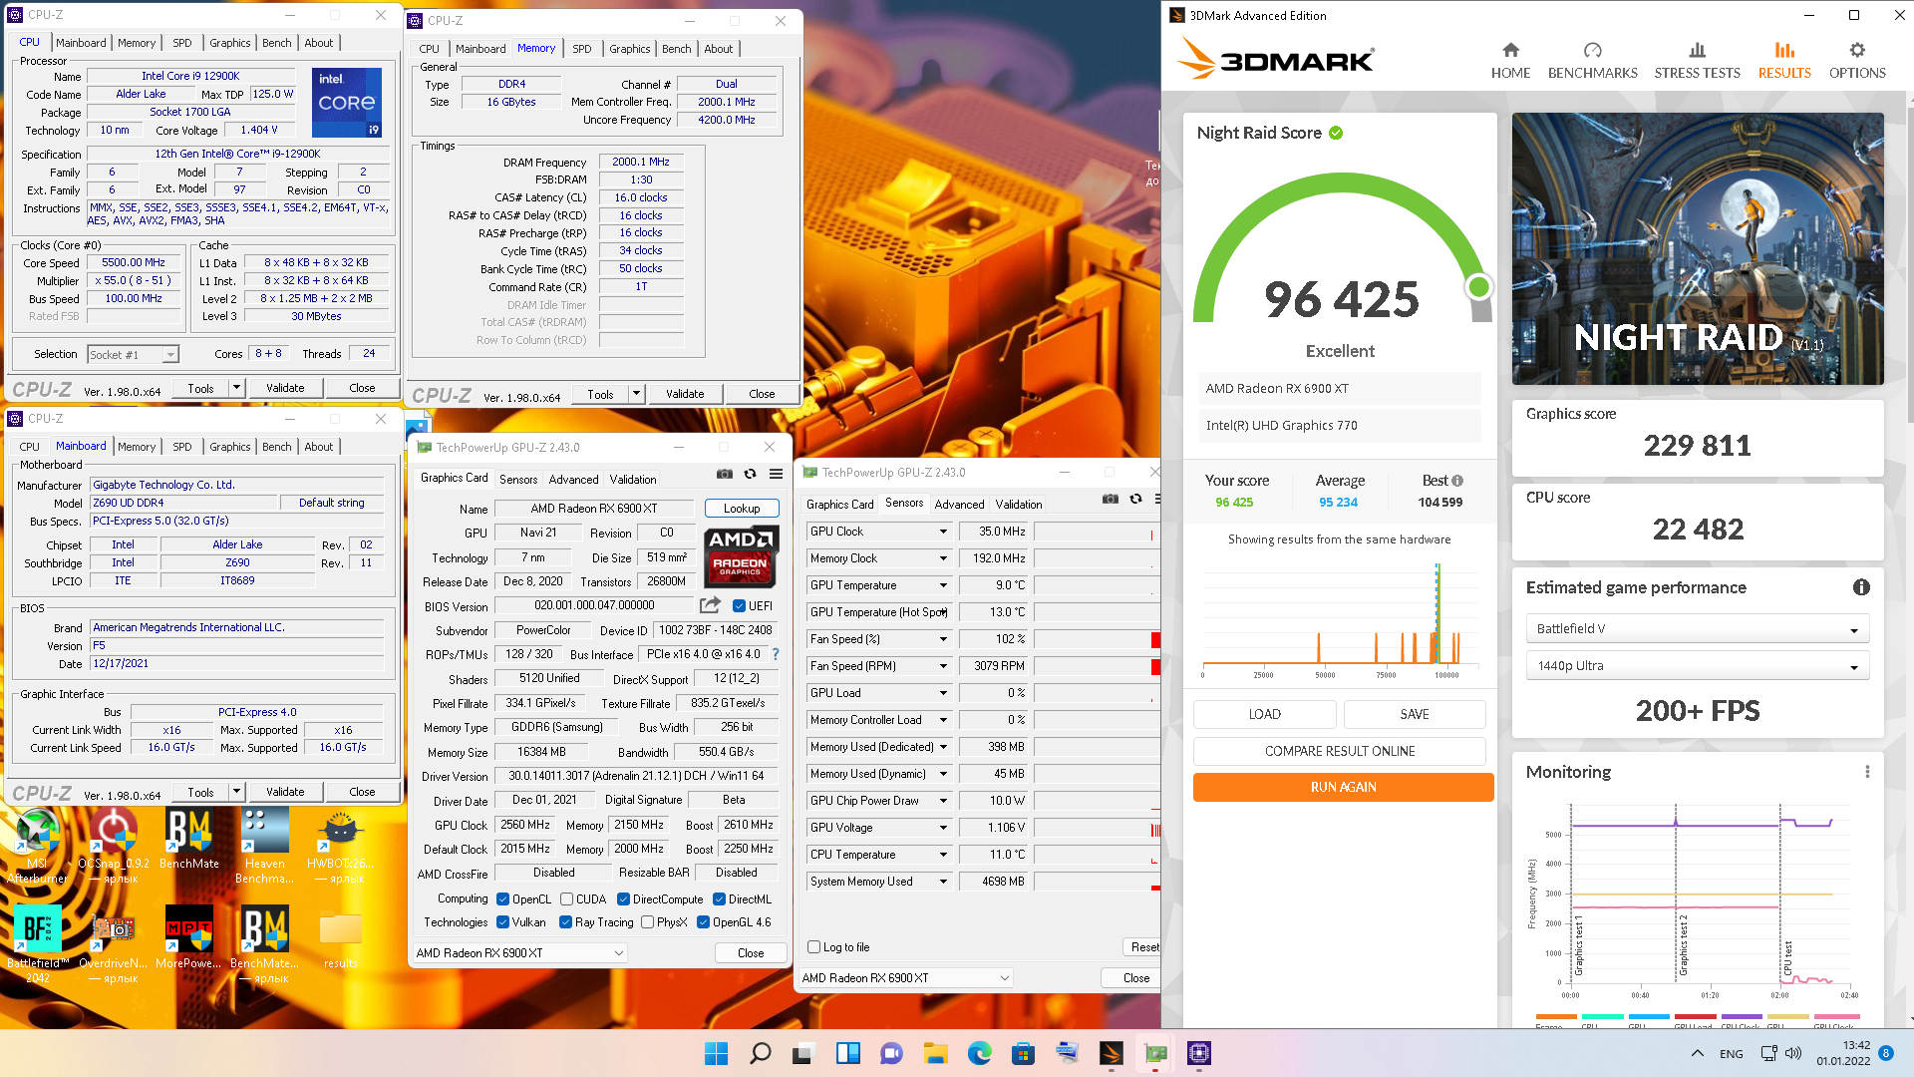Screen dimensions: 1914x1077
Task: Click the Lookup button in GPU-Z
Action: pos(742,509)
